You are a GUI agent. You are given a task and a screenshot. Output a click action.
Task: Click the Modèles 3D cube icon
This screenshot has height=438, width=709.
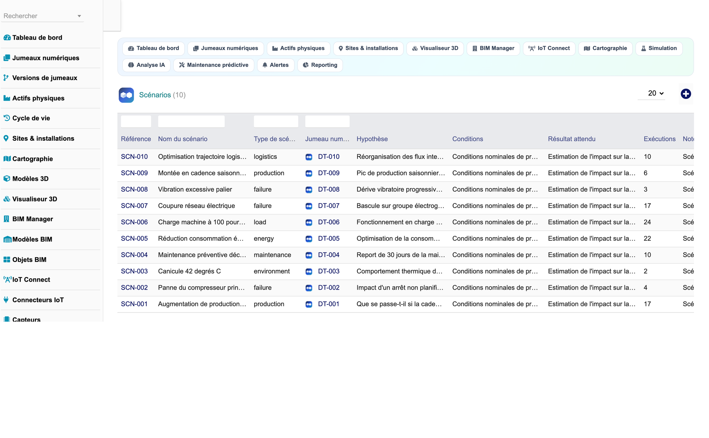click(x=7, y=179)
